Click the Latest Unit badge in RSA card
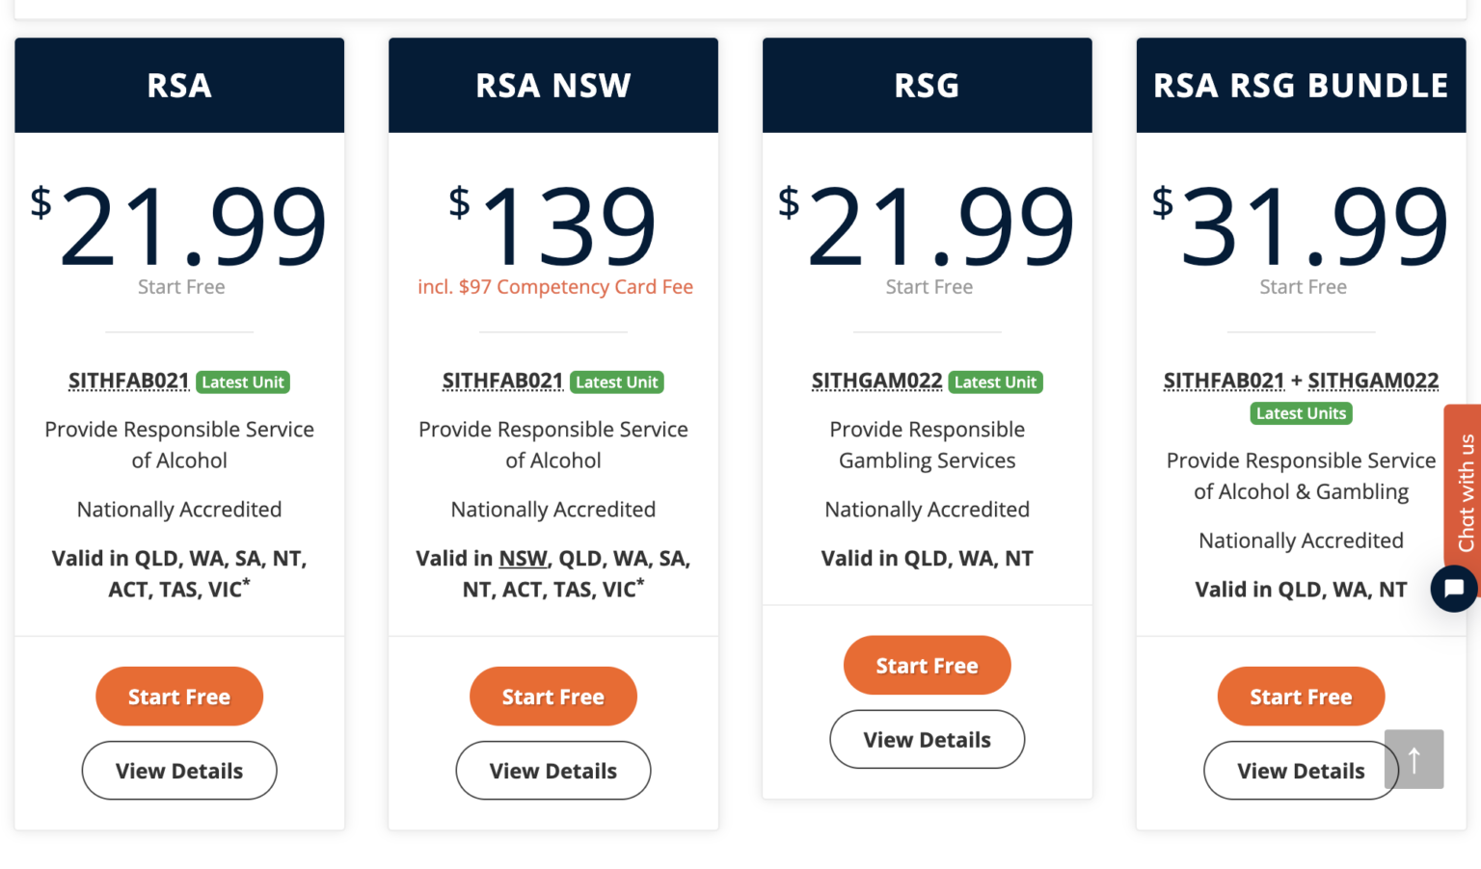The image size is (1481, 869). [x=243, y=382]
